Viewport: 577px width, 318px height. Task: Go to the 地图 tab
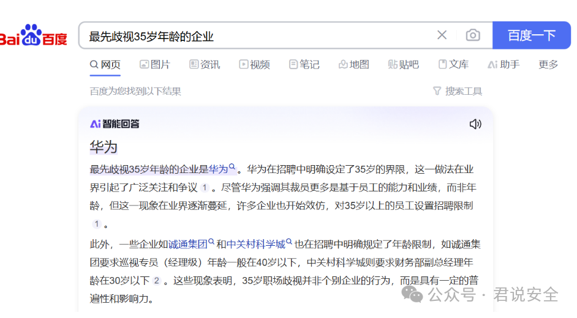click(353, 65)
